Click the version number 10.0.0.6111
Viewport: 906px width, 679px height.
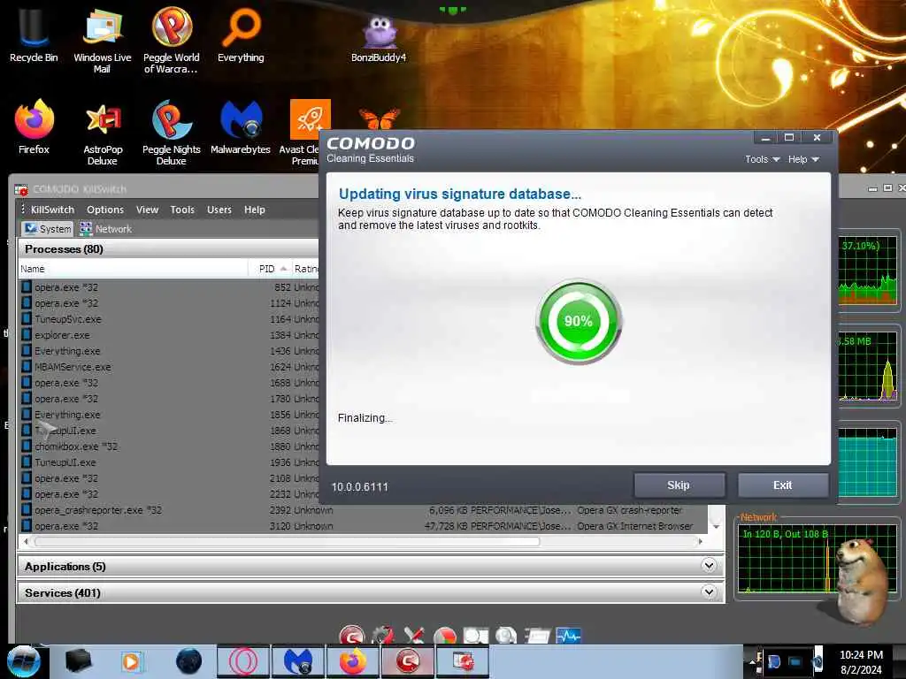tap(359, 487)
